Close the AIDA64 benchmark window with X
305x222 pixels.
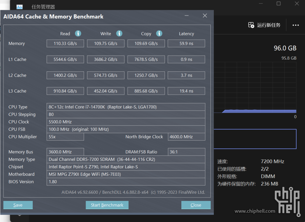(x=205, y=16)
